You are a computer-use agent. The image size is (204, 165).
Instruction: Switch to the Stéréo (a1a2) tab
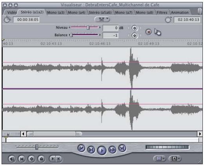[32, 12]
